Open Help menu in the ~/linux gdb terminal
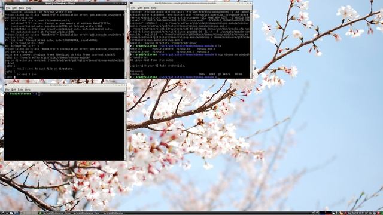 (x=28, y=8)
